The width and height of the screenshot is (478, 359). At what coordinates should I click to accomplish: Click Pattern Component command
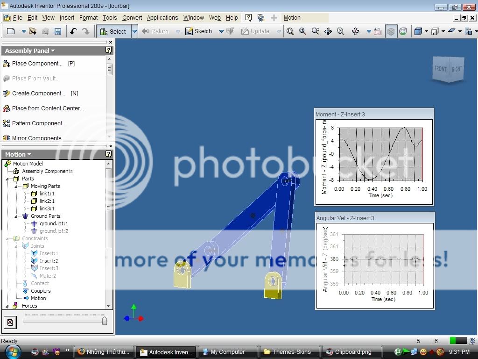coord(34,123)
